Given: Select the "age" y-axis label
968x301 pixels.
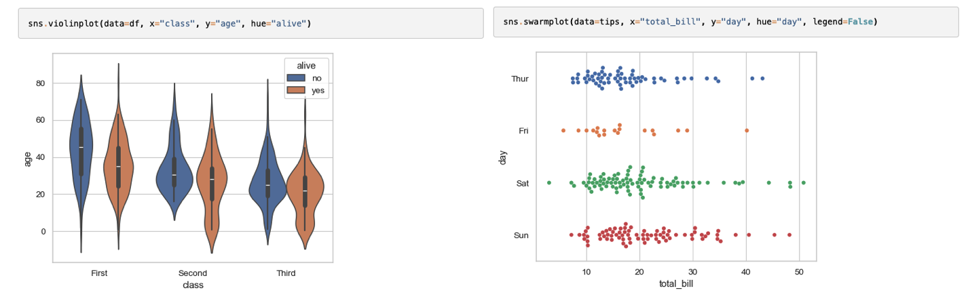Looking at the screenshot, I should click(x=28, y=159).
